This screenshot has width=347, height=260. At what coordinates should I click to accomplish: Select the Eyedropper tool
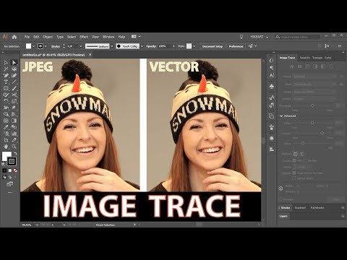pos(6,127)
